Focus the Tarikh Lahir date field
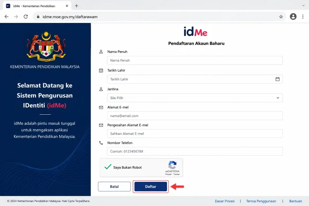The image size is (309, 206). click(x=195, y=79)
